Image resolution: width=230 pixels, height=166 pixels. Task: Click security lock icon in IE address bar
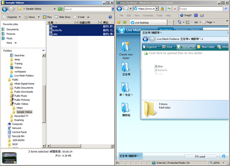point(162,9)
